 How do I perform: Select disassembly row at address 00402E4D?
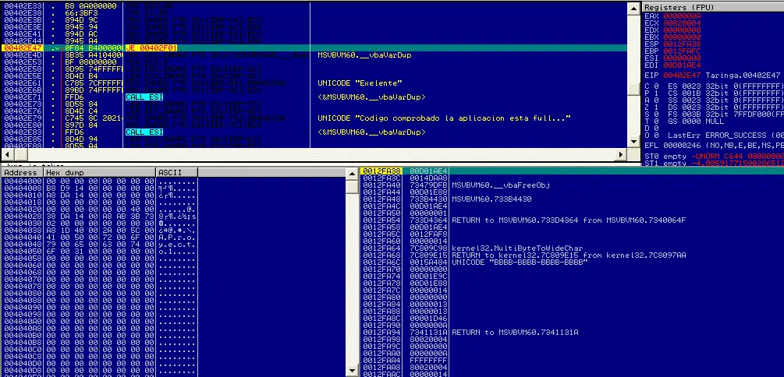pos(314,55)
